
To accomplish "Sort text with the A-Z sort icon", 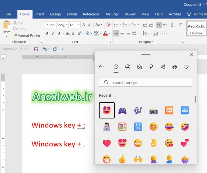I will coord(173,25).
